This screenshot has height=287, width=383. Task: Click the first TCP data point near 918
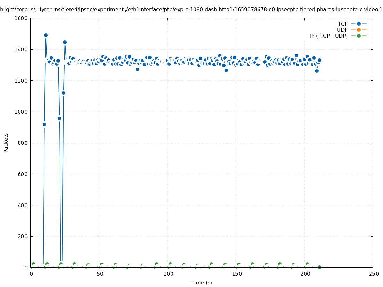[44, 124]
